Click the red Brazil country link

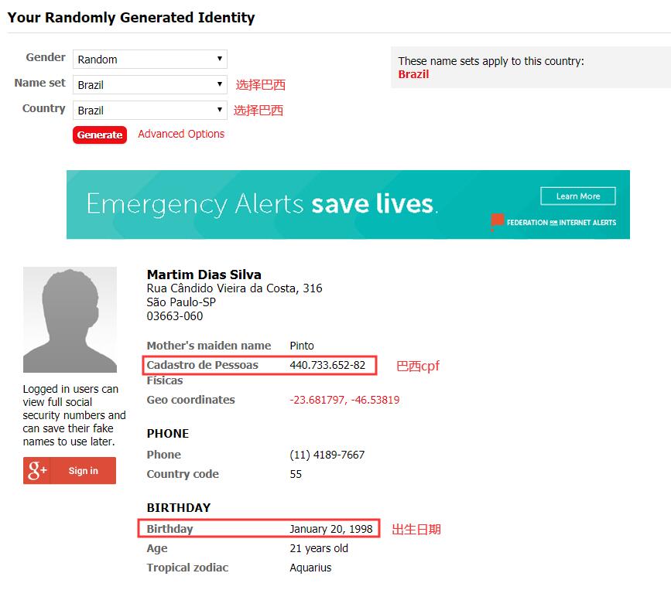[413, 74]
